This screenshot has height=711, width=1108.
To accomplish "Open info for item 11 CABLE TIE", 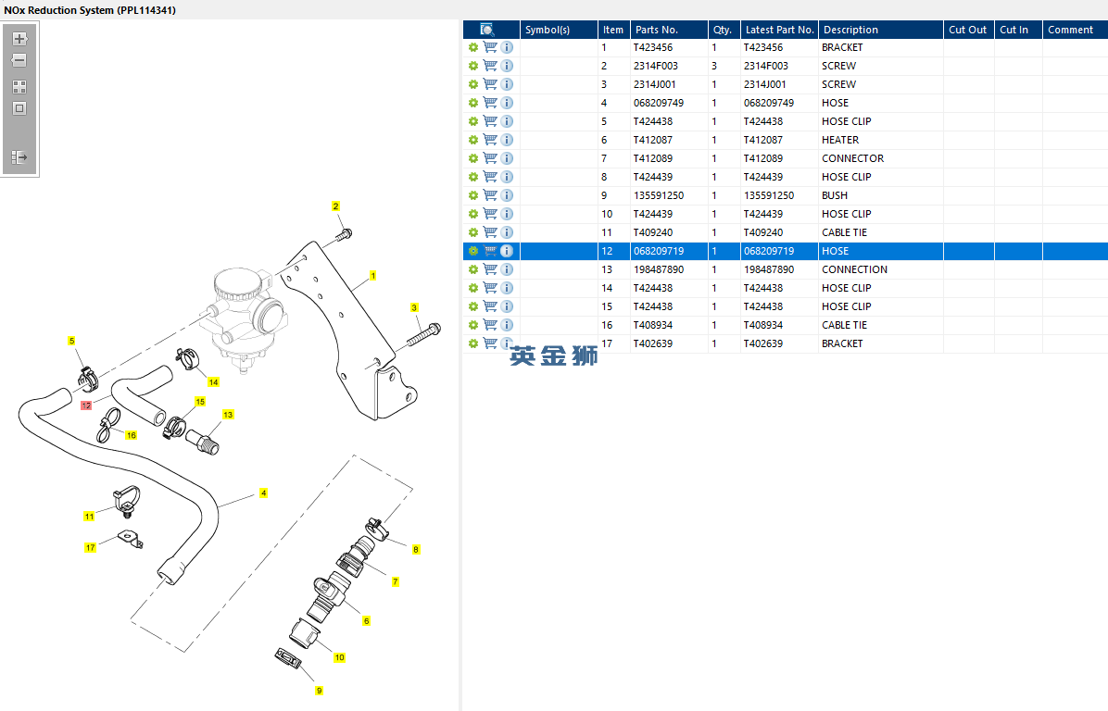I will tap(507, 232).
